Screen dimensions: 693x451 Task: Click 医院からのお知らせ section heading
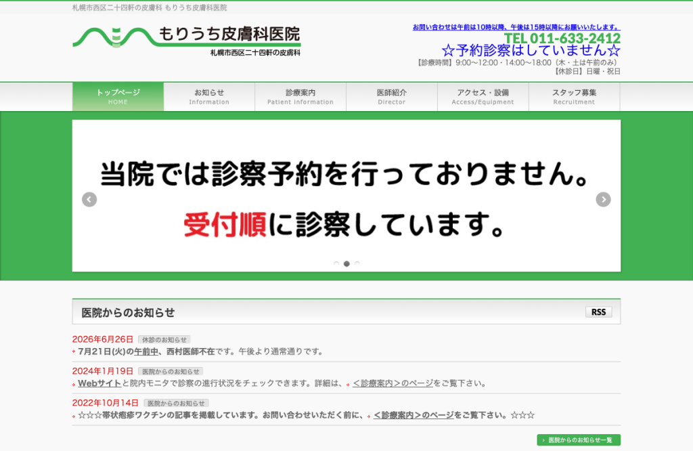coord(128,313)
